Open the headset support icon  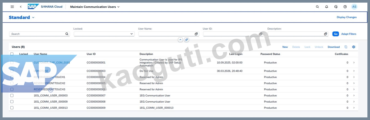click(336, 7)
